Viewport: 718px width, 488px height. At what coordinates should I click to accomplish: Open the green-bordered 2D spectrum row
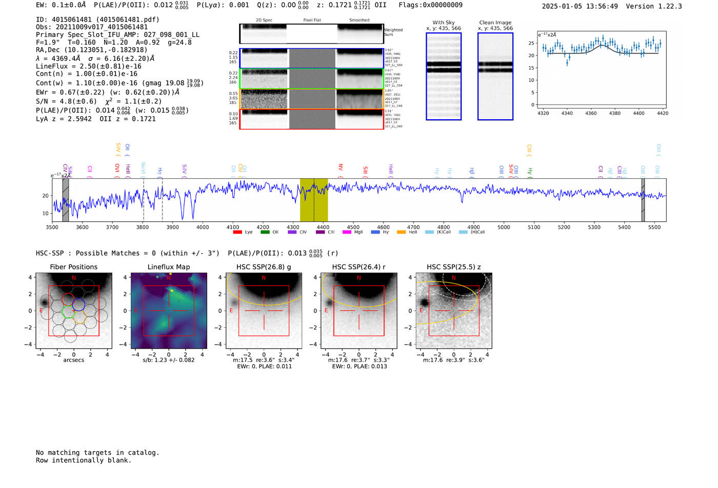coord(311,79)
